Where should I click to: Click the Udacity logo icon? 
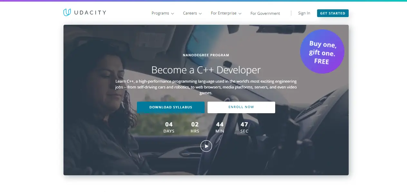click(x=67, y=13)
